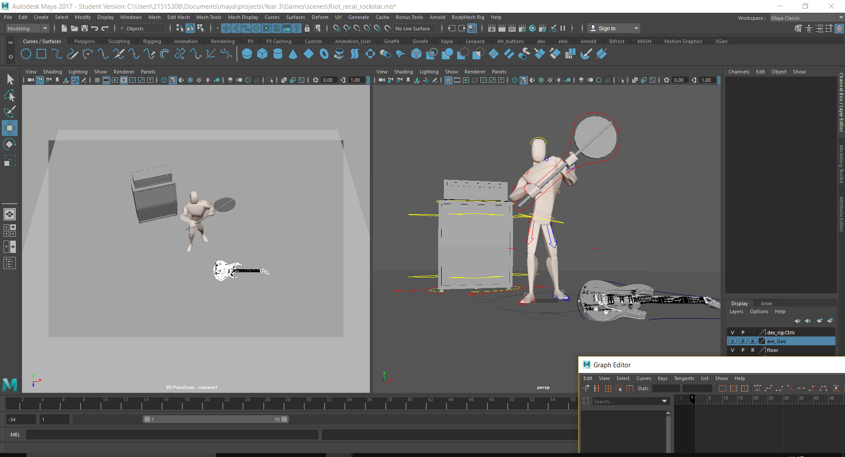The height and width of the screenshot is (457, 845).
Task: Open Tangents menu in Graph Editor
Action: (684, 378)
